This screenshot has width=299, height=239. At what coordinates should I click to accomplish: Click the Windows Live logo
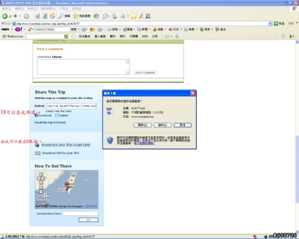(x=13, y=36)
